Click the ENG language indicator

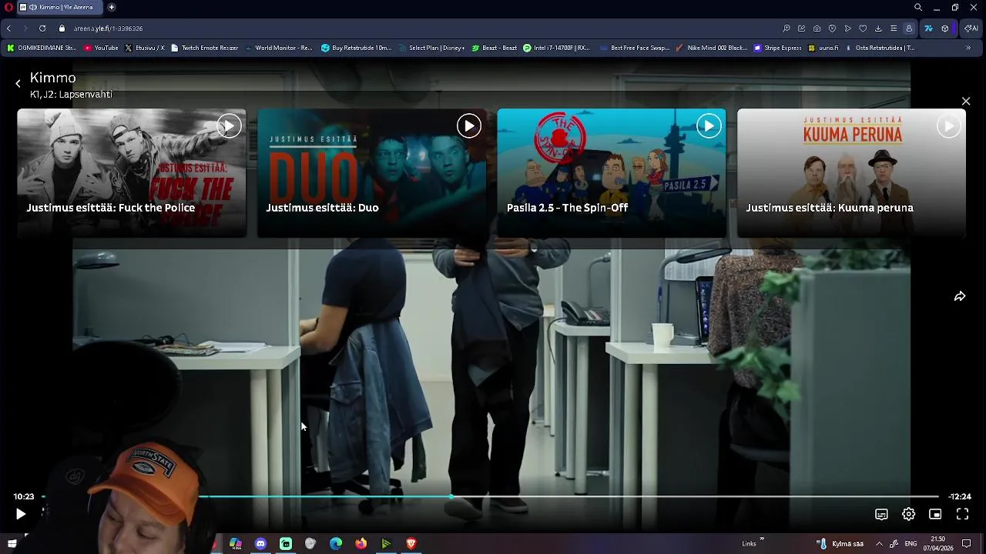tap(911, 543)
